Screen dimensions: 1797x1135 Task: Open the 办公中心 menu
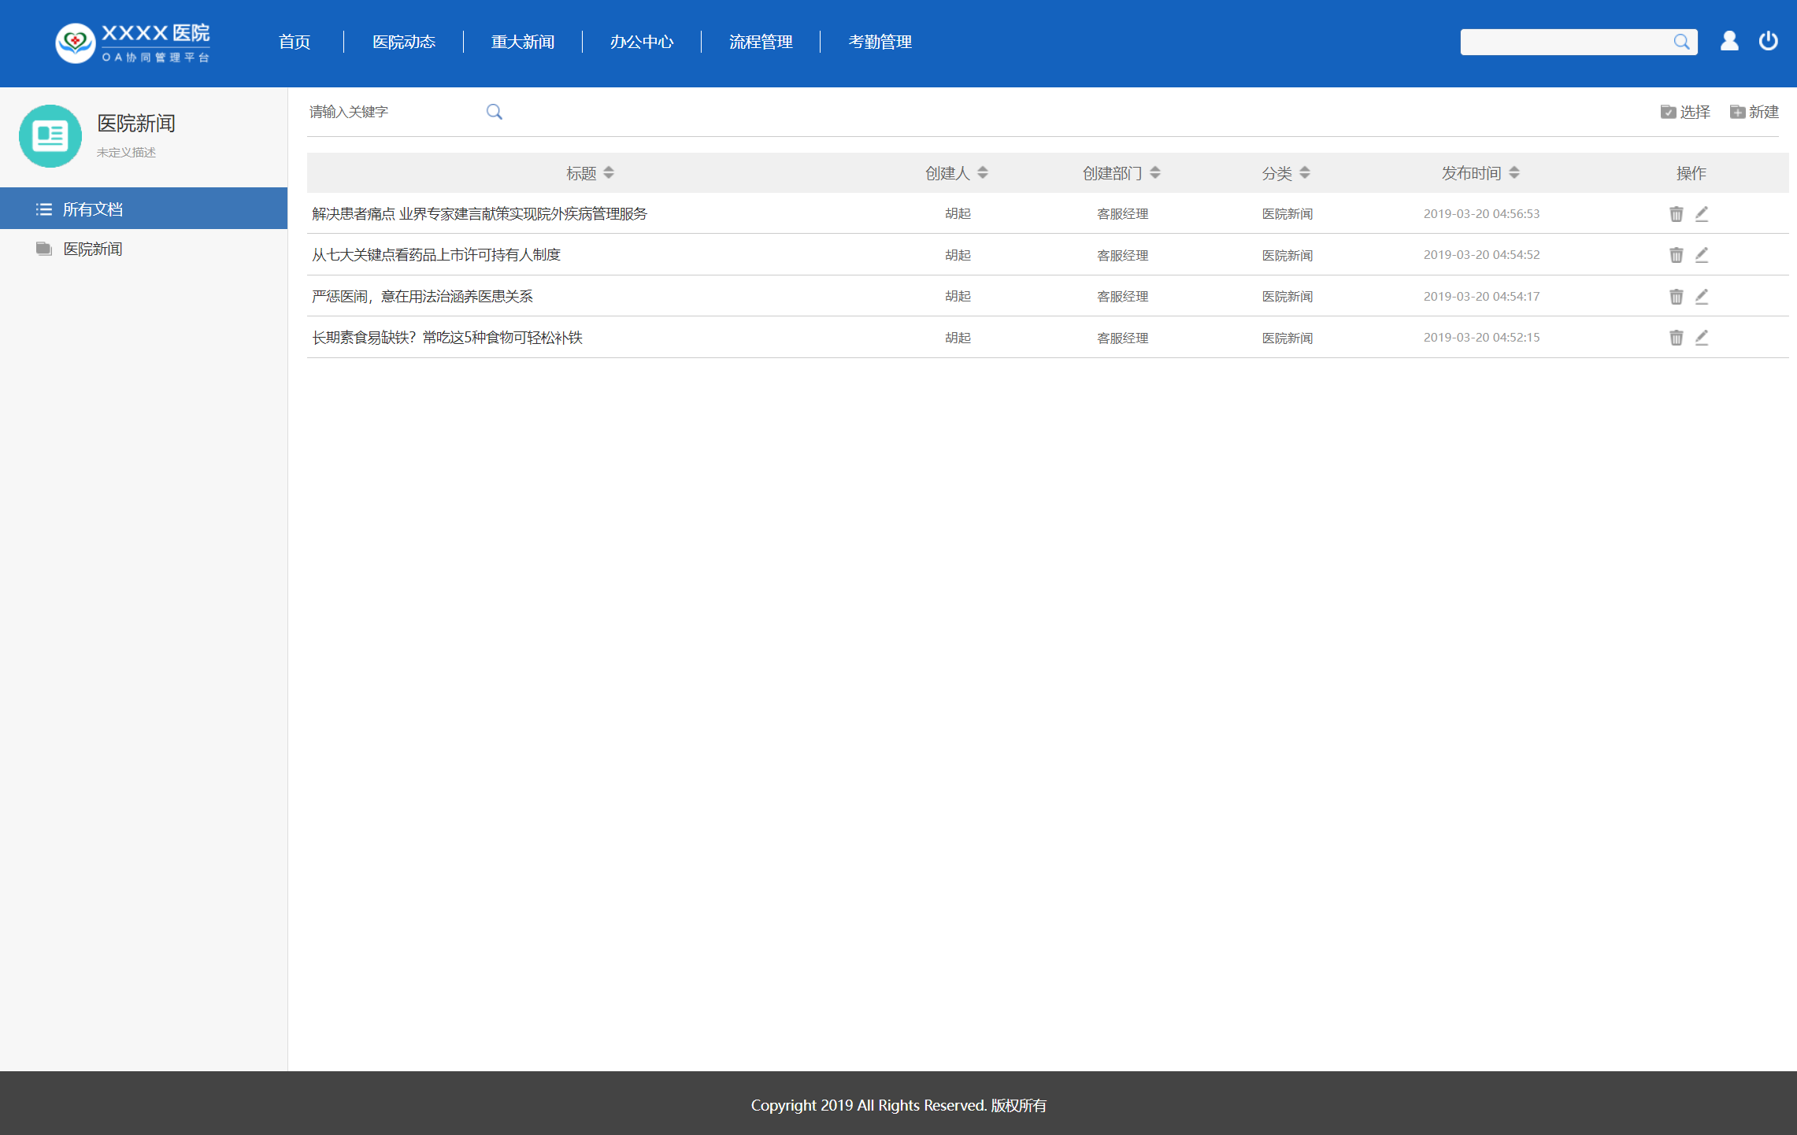pos(642,42)
